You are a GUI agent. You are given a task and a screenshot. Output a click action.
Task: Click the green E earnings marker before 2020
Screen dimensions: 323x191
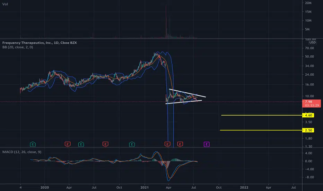coord(33,144)
